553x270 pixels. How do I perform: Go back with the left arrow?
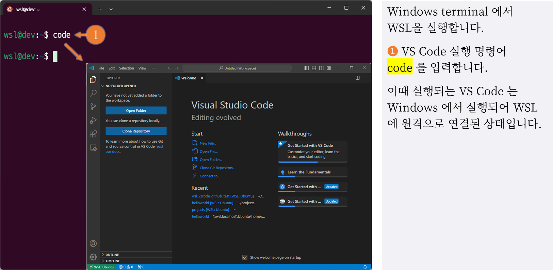pyautogui.click(x=169, y=68)
